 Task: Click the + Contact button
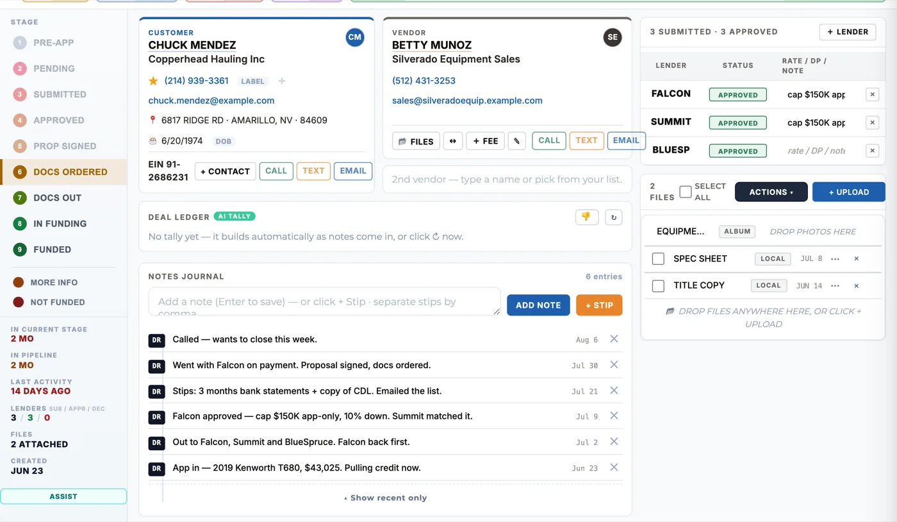[226, 171]
